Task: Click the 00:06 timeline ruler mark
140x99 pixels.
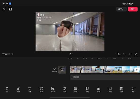Action: click(x=115, y=59)
